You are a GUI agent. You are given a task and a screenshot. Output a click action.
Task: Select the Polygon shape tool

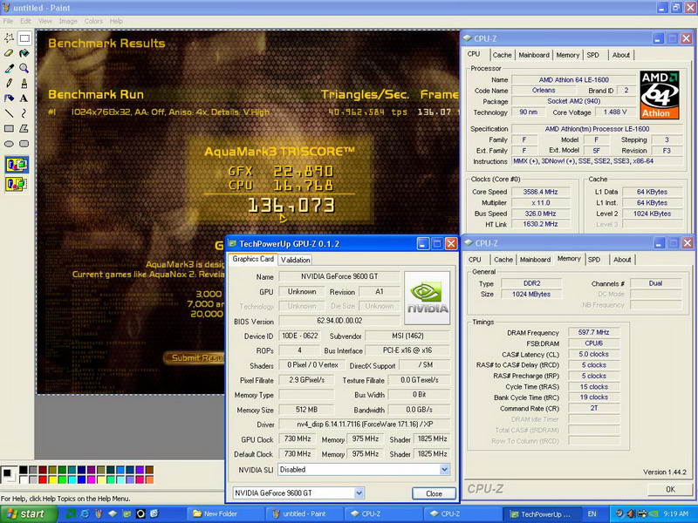(24, 128)
